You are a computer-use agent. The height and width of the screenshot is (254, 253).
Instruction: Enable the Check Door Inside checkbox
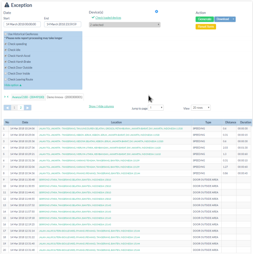point(6,73)
